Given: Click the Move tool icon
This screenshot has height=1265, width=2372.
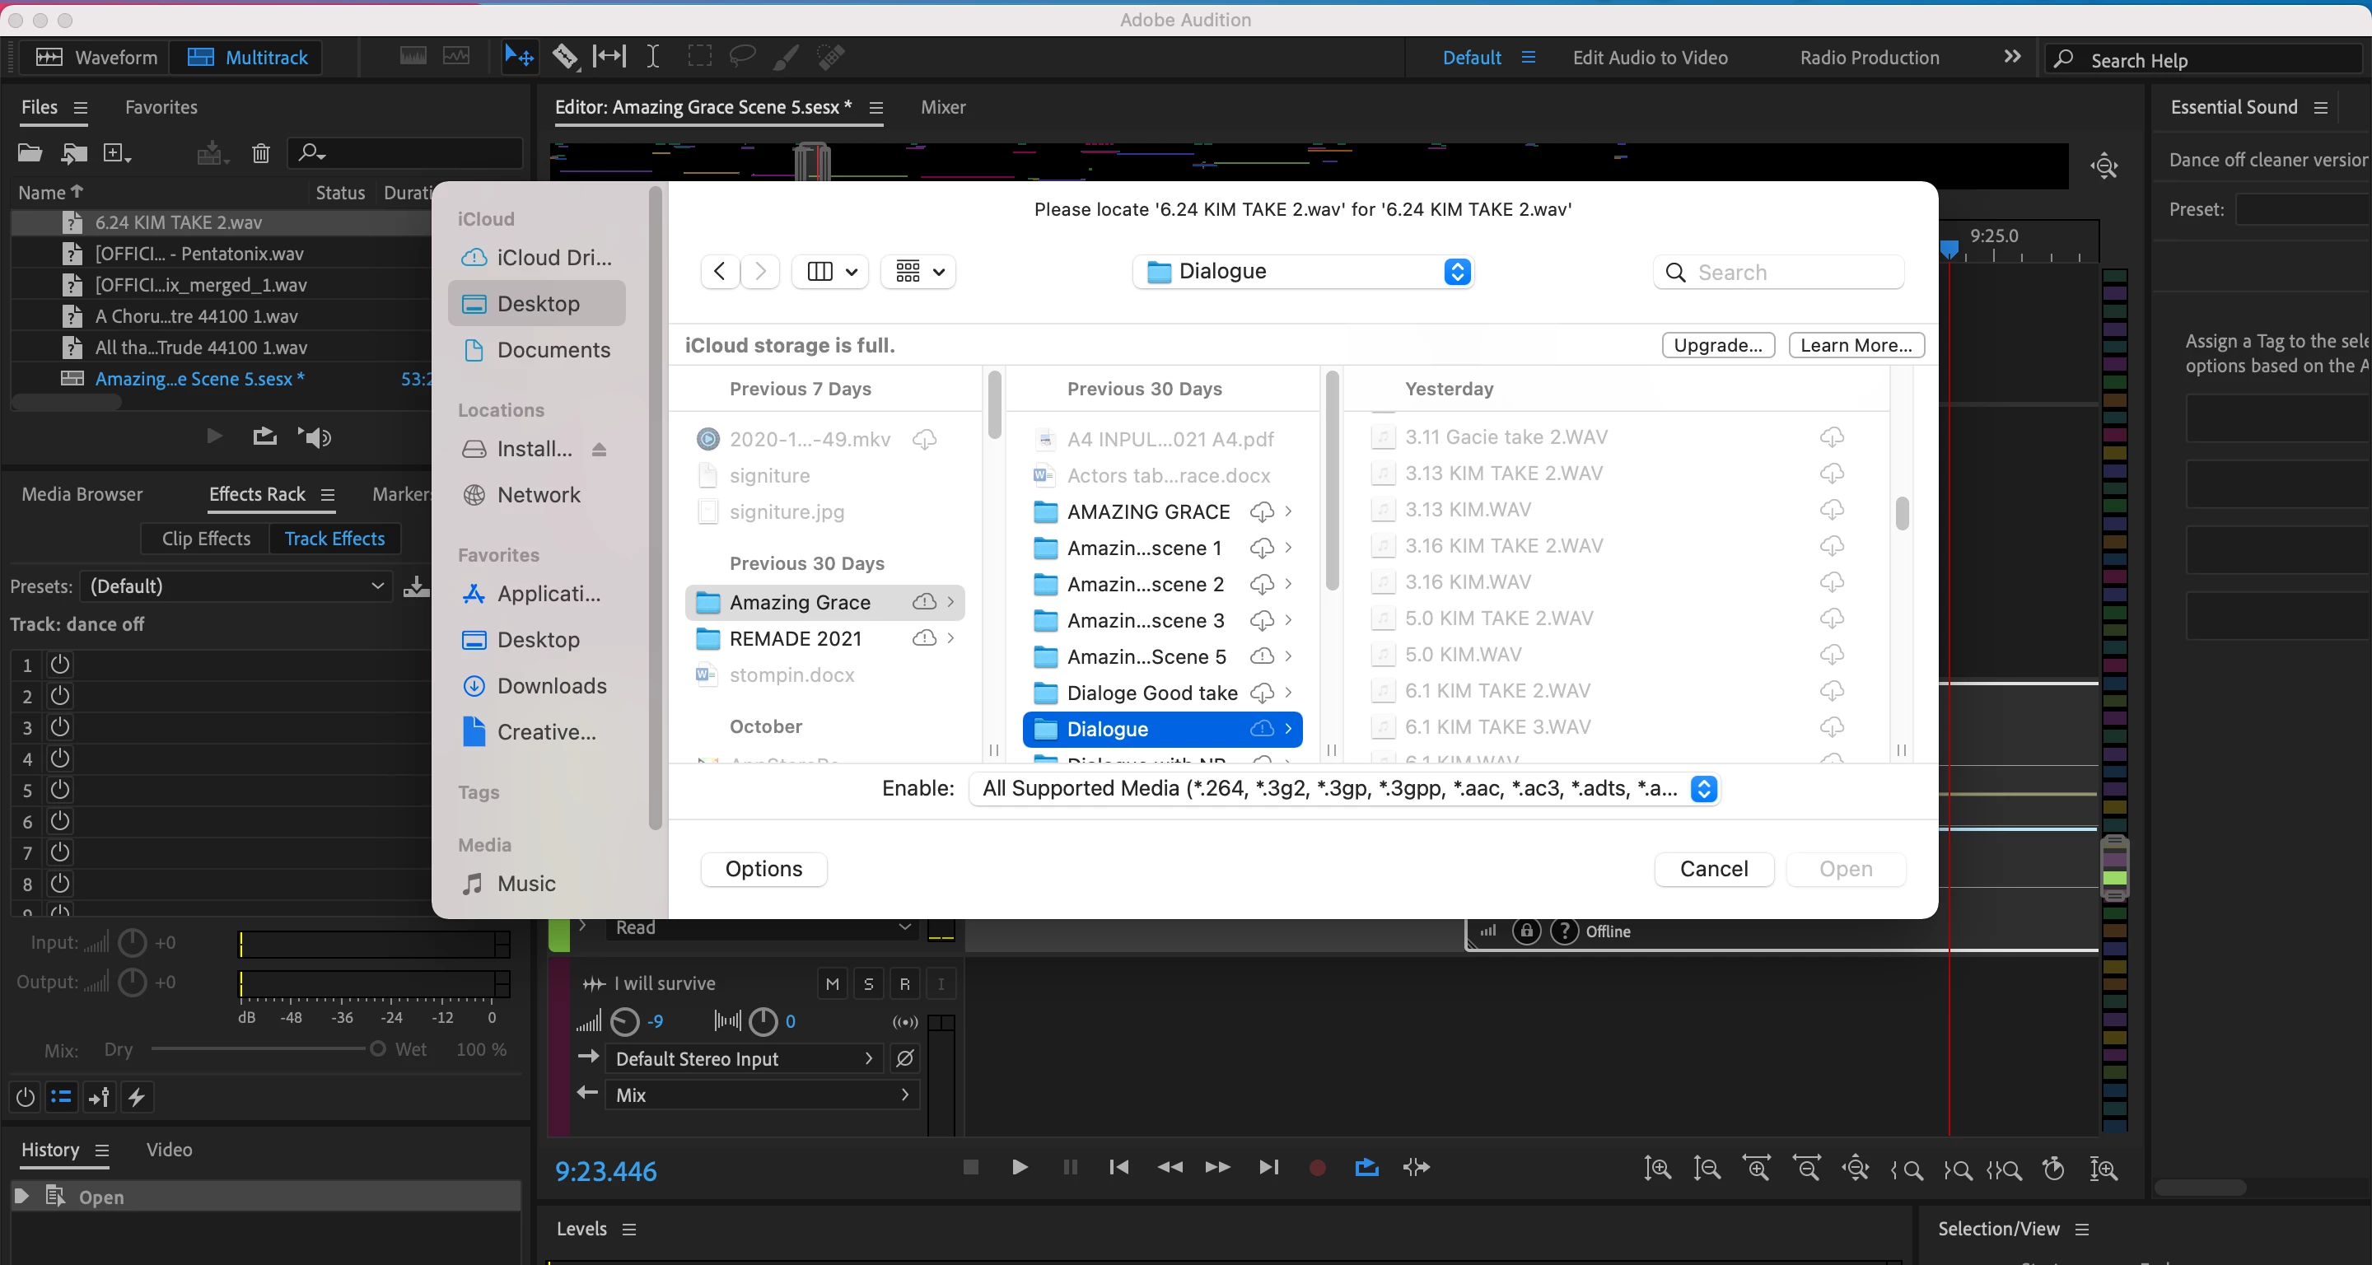Looking at the screenshot, I should click(x=518, y=57).
